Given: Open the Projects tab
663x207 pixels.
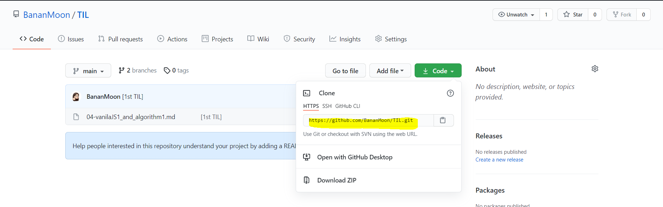Looking at the screenshot, I should tap(217, 39).
